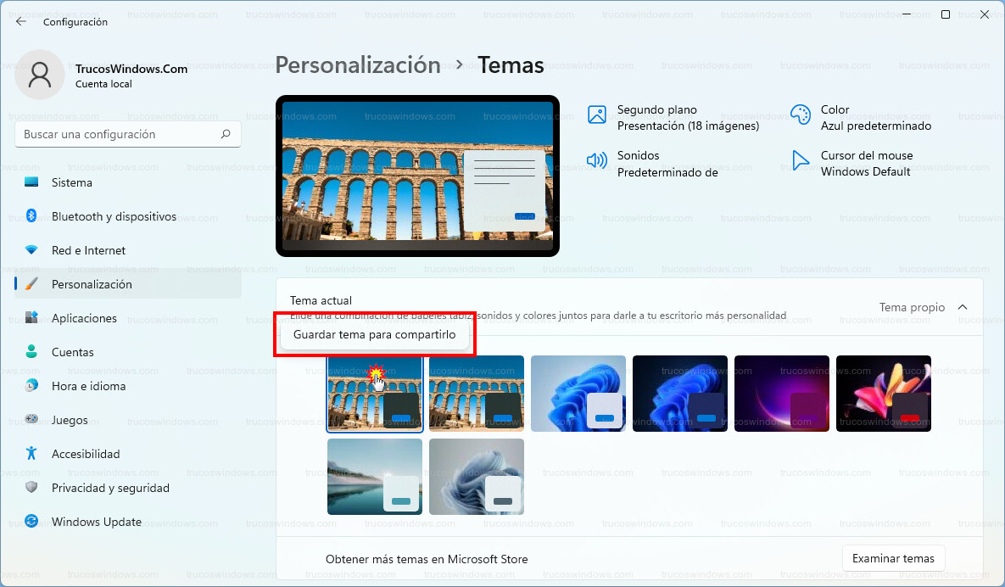Go to Privacidad y seguridad

click(x=110, y=488)
